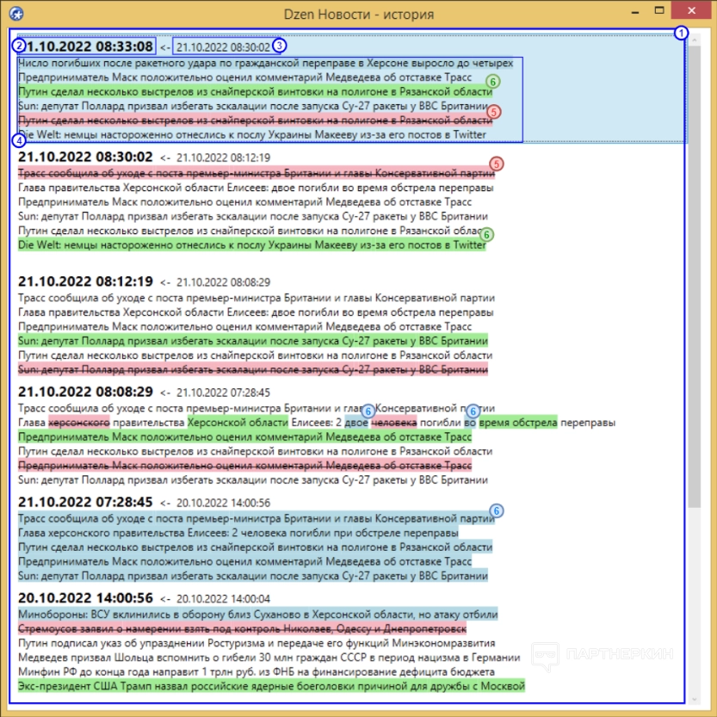Click small timestamp 21.10.2022 07:28:45 after arrow

point(223,392)
